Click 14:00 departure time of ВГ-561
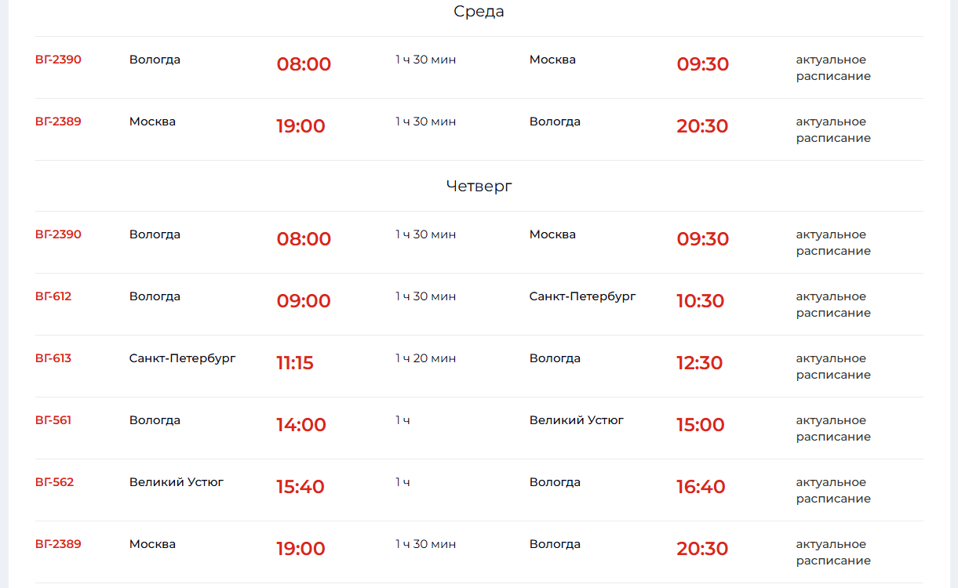Viewport: 958px width, 588px height. [301, 425]
